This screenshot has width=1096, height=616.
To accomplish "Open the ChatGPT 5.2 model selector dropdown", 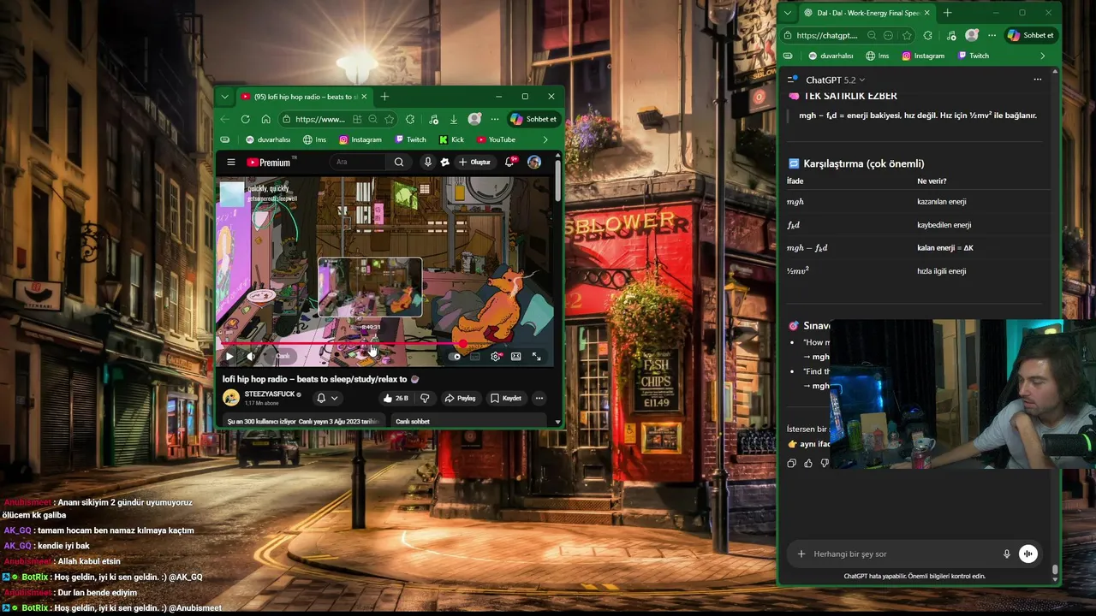I will pyautogui.click(x=836, y=80).
